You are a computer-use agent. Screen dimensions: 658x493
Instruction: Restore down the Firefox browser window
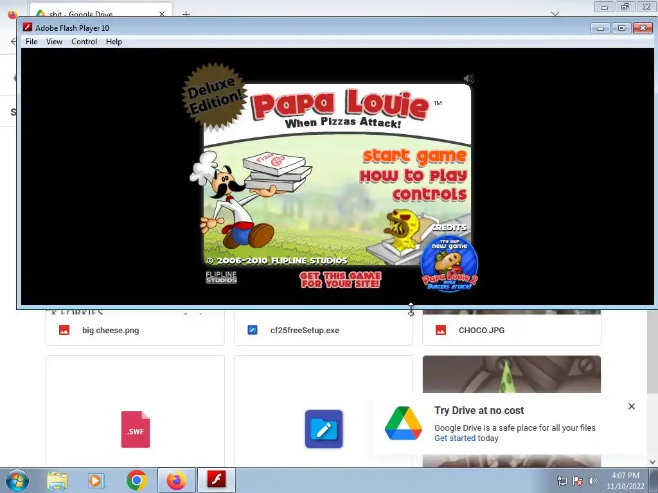click(625, 6)
